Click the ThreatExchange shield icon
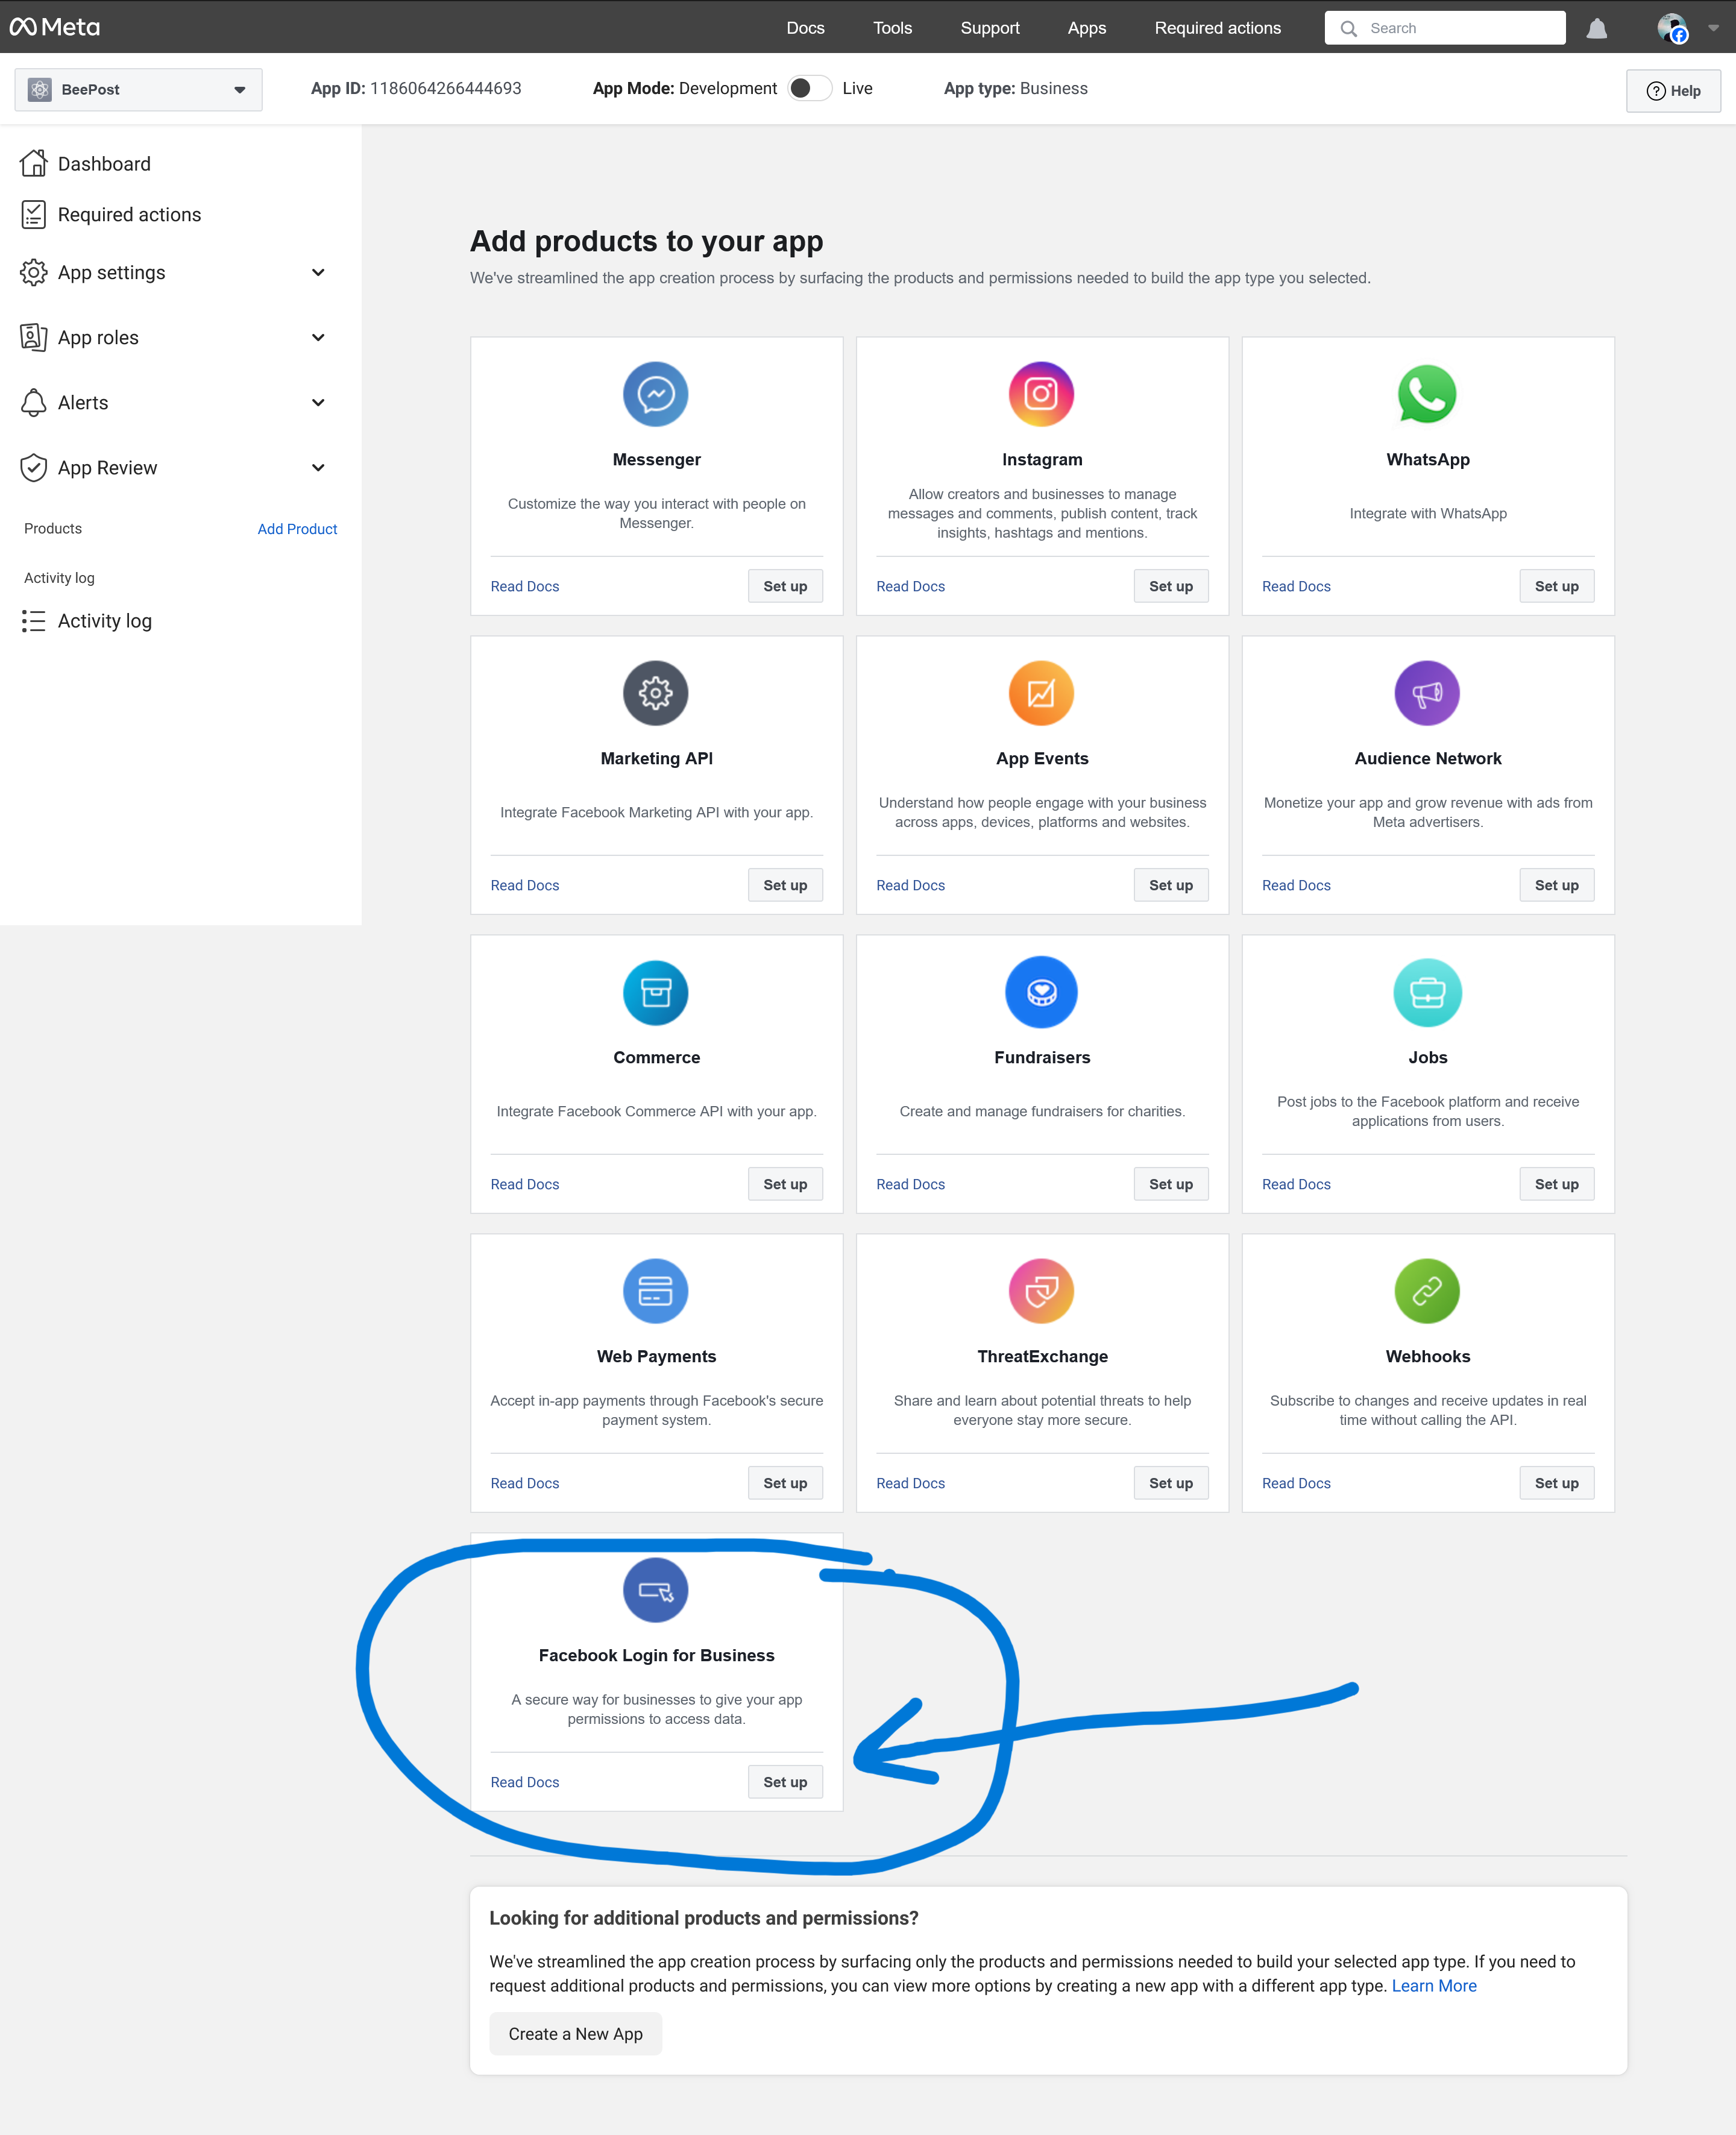 pos(1041,1291)
